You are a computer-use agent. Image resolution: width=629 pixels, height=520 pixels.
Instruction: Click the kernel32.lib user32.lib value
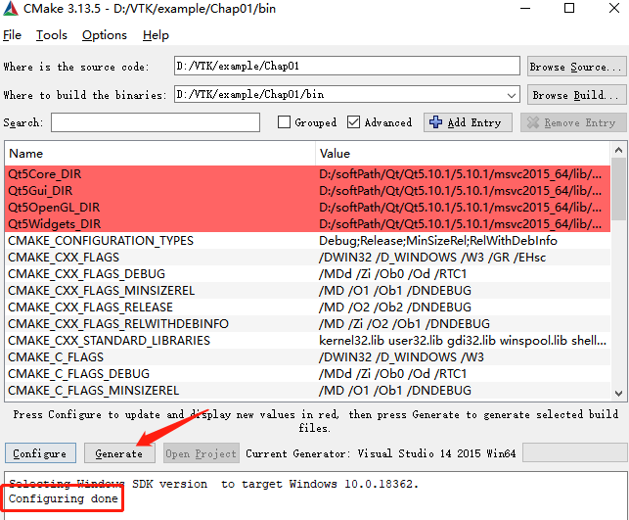pos(463,341)
